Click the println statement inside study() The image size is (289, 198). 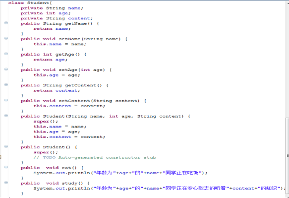click(x=159, y=188)
